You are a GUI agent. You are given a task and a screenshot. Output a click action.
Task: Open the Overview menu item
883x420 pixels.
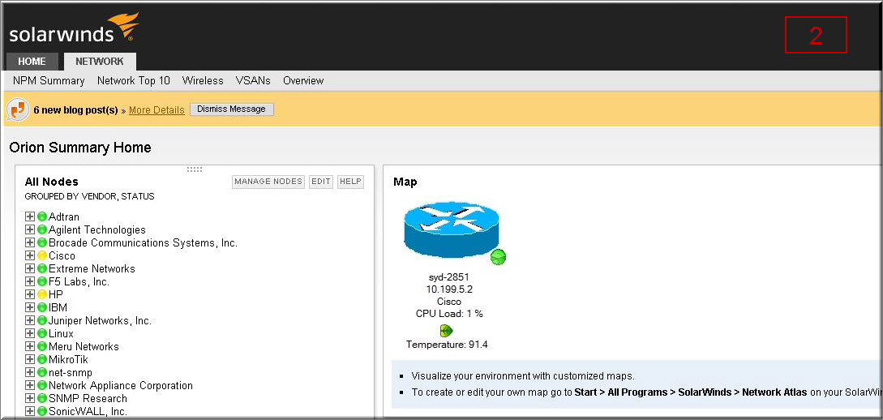pos(303,80)
